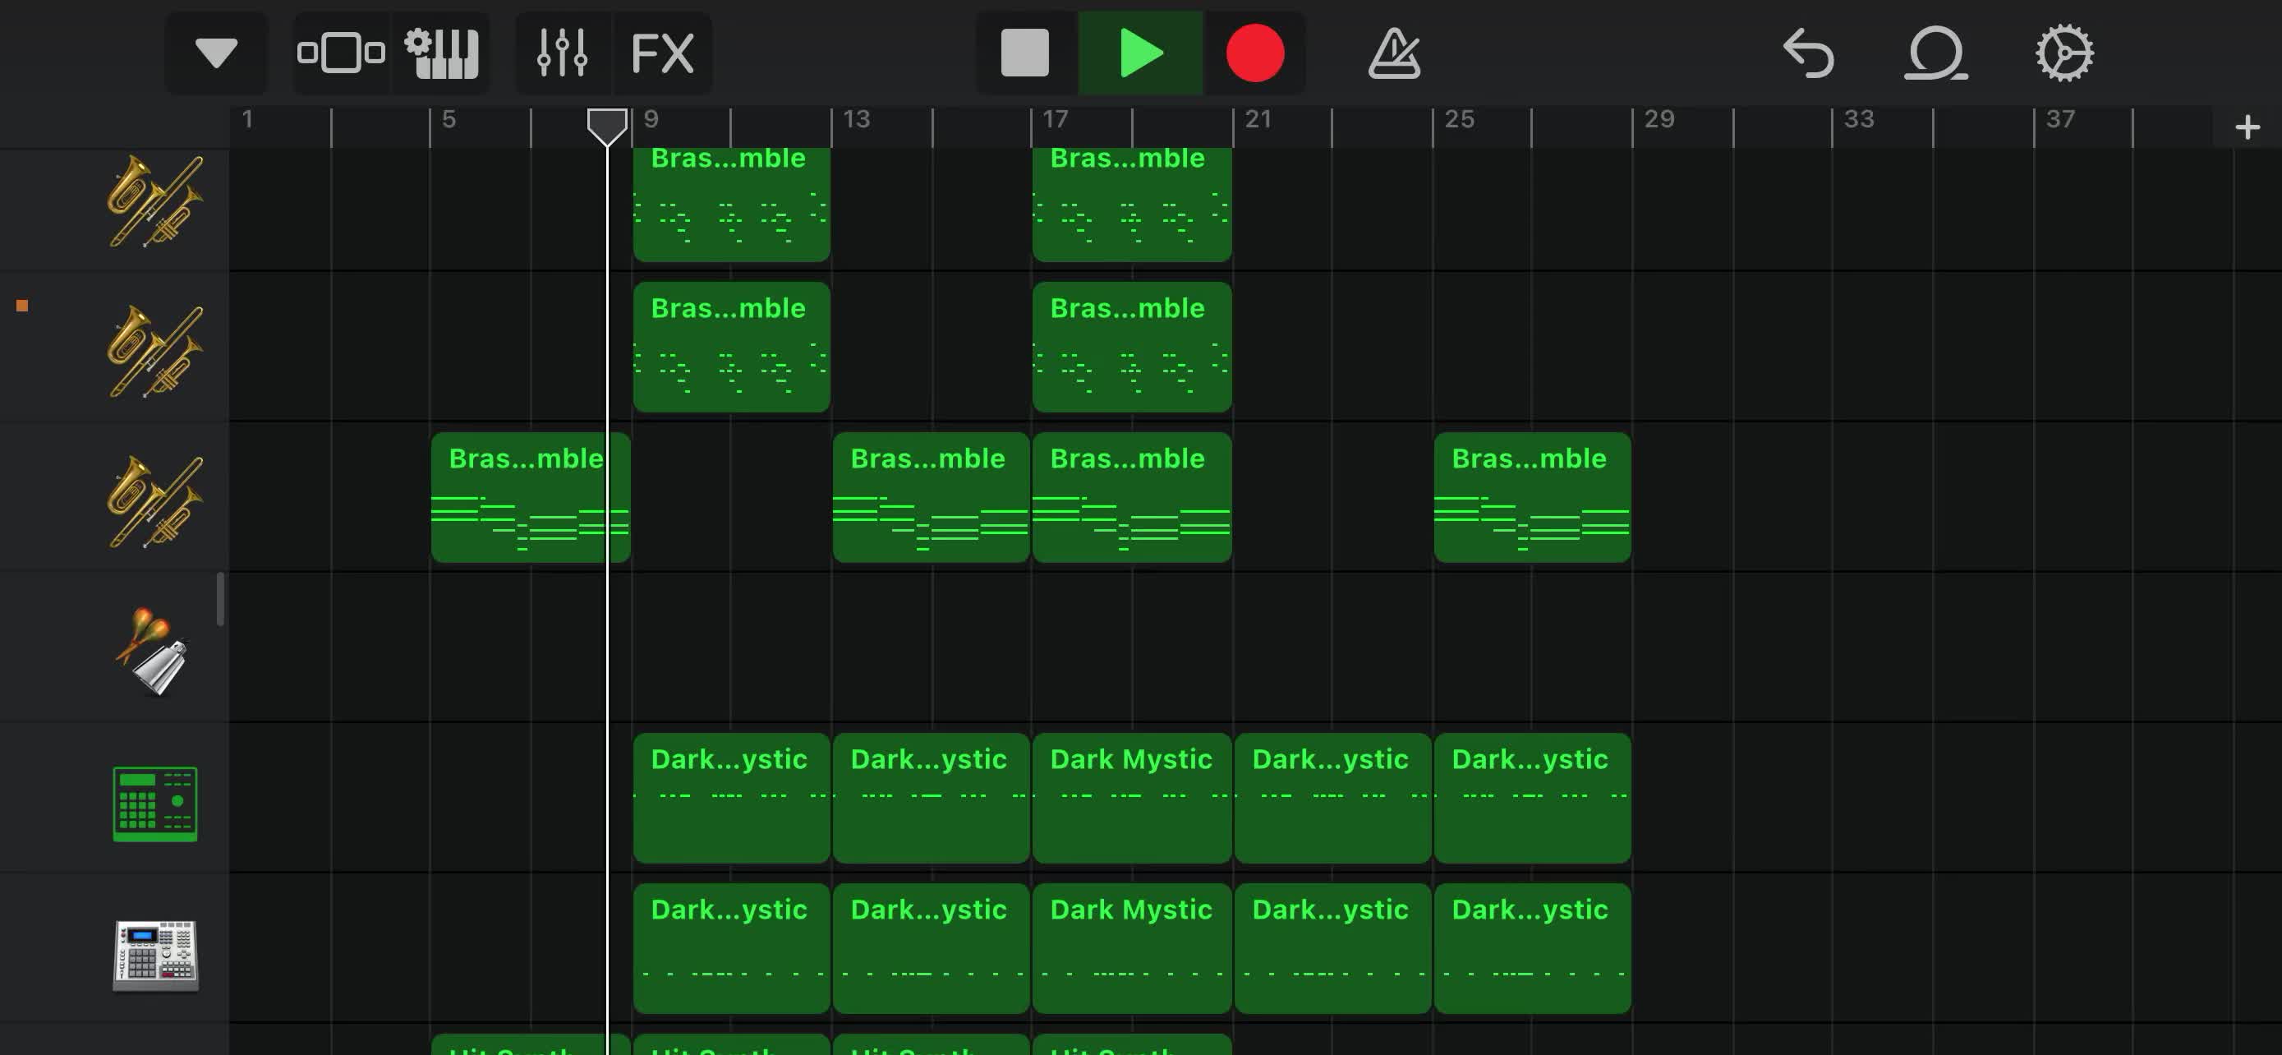Open the FX panel
Image resolution: width=2282 pixels, height=1055 pixels.
(x=663, y=53)
